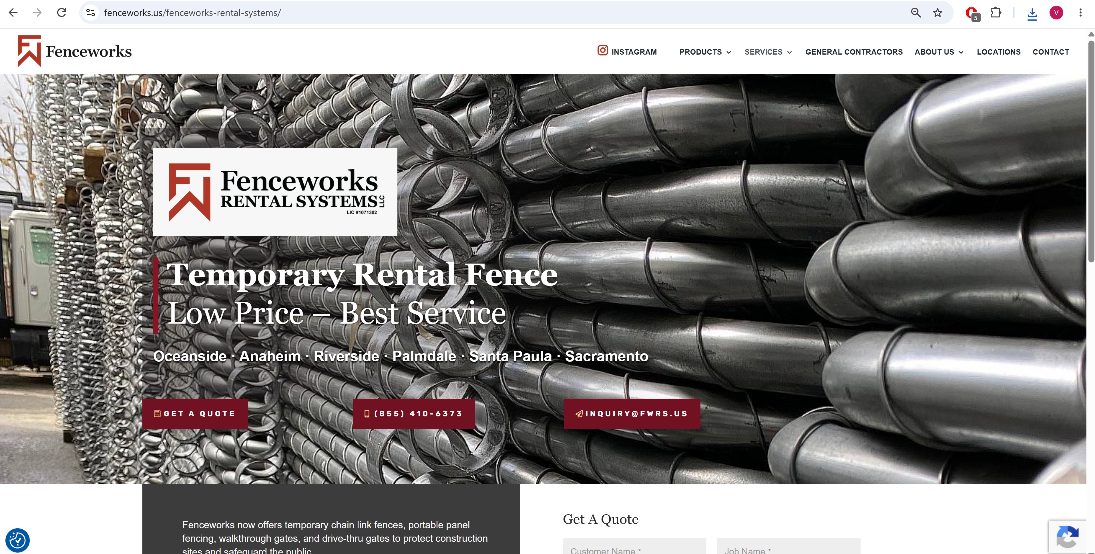
Task: Open the CONTACT menu item
Action: tap(1051, 52)
